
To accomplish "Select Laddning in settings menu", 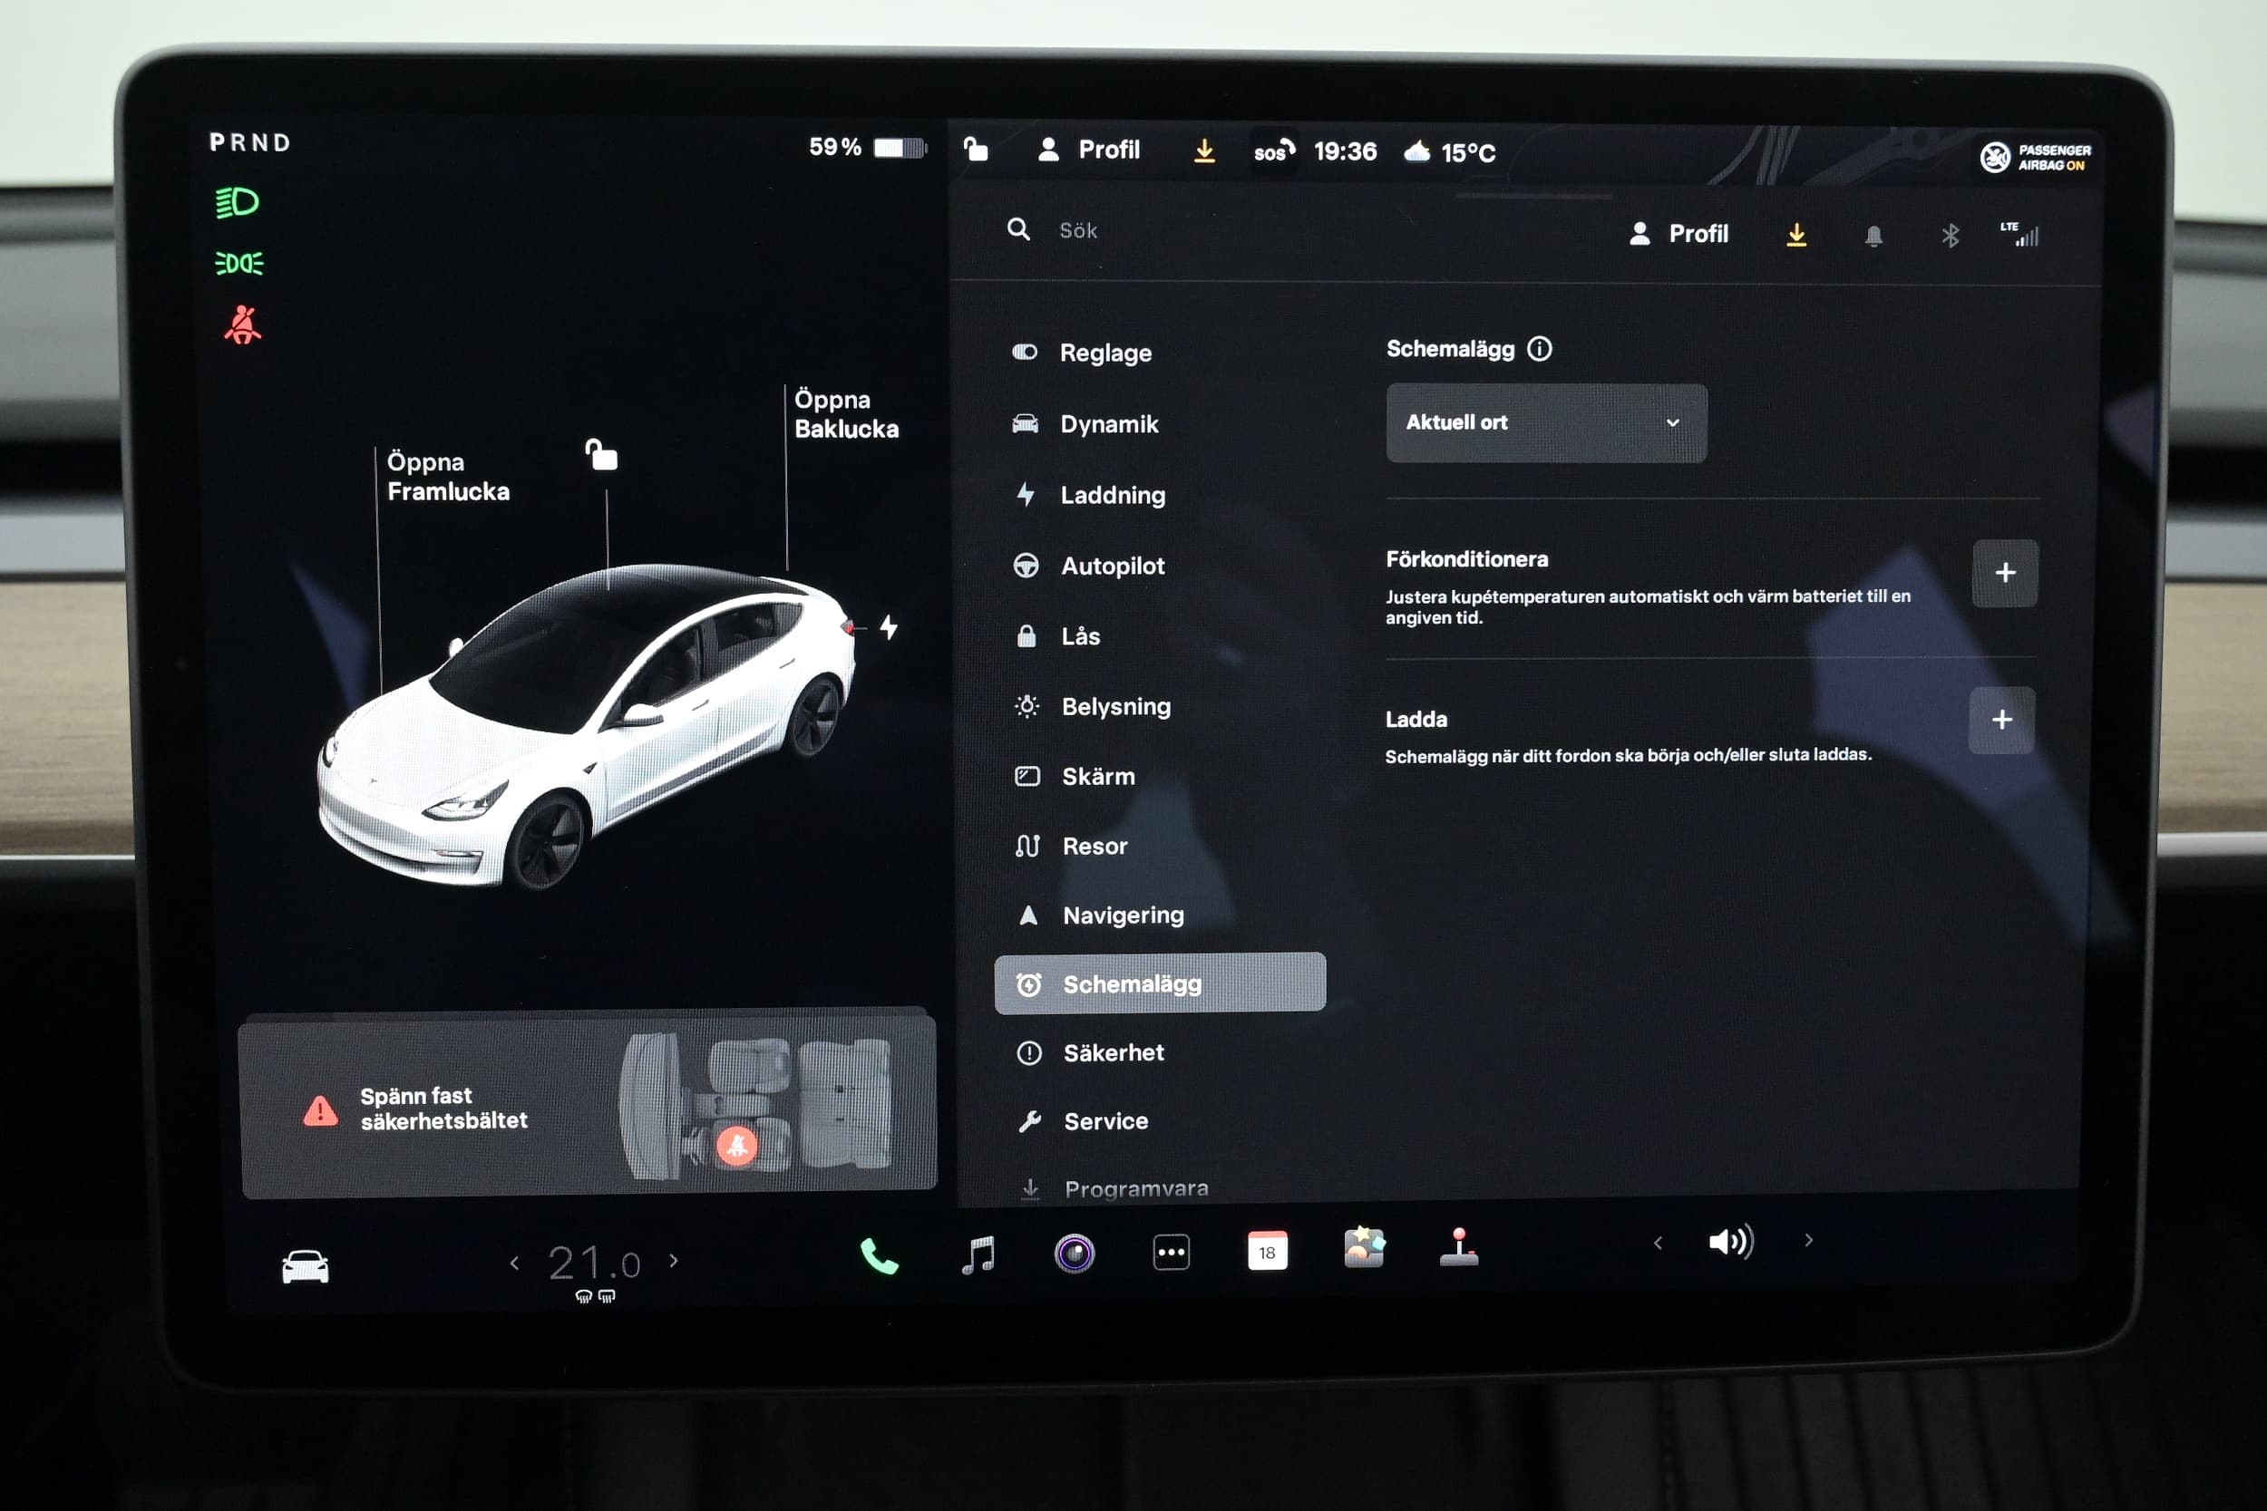I will 1112,495.
